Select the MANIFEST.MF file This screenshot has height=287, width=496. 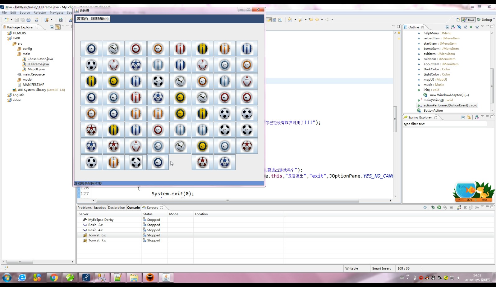click(x=31, y=85)
